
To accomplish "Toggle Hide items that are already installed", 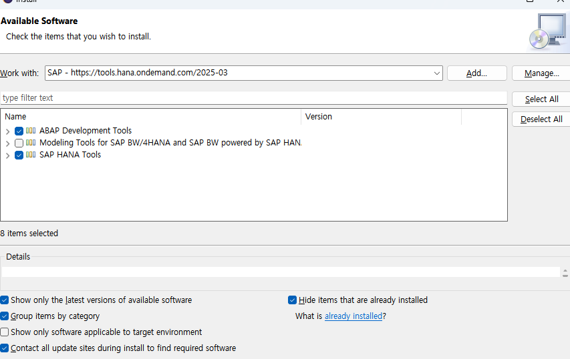I will pyautogui.click(x=292, y=300).
